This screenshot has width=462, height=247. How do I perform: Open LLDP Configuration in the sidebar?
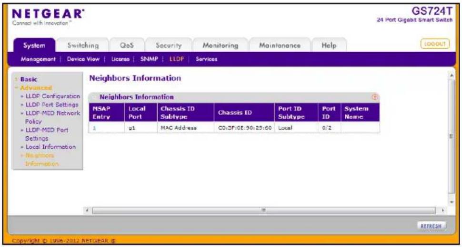[52, 96]
